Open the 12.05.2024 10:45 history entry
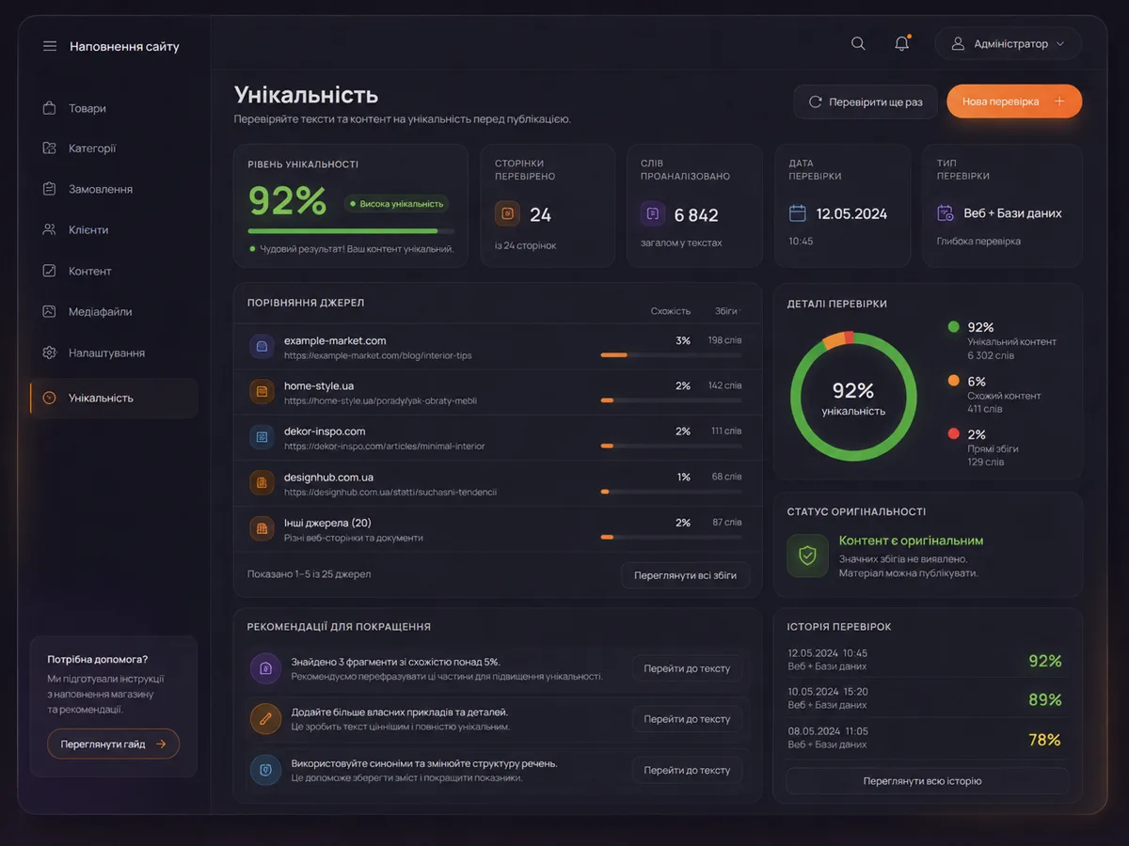Viewport: 1129px width, 846px height. [x=927, y=659]
